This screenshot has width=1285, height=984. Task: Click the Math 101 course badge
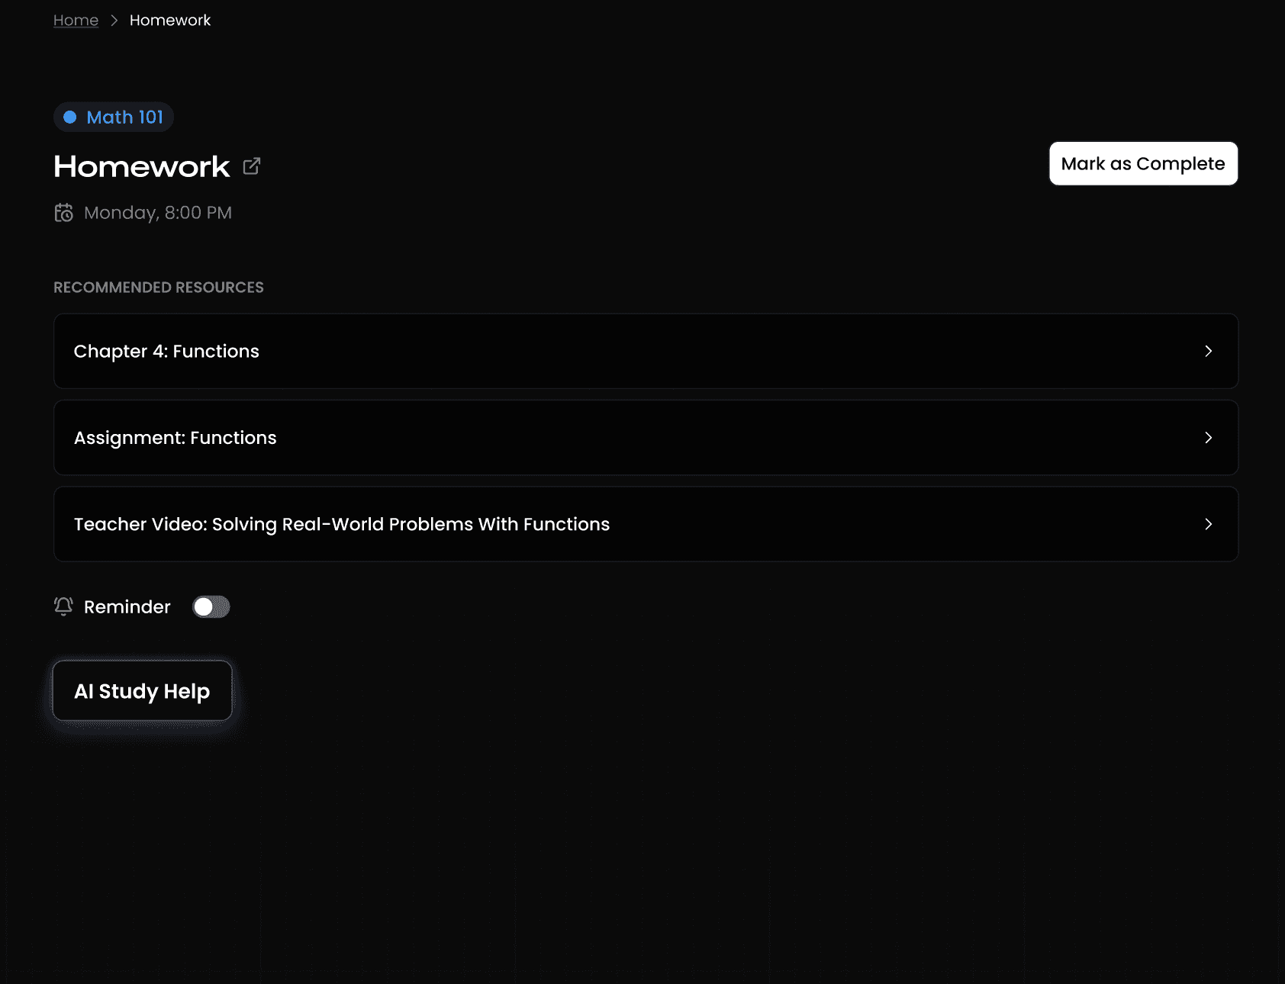click(113, 117)
